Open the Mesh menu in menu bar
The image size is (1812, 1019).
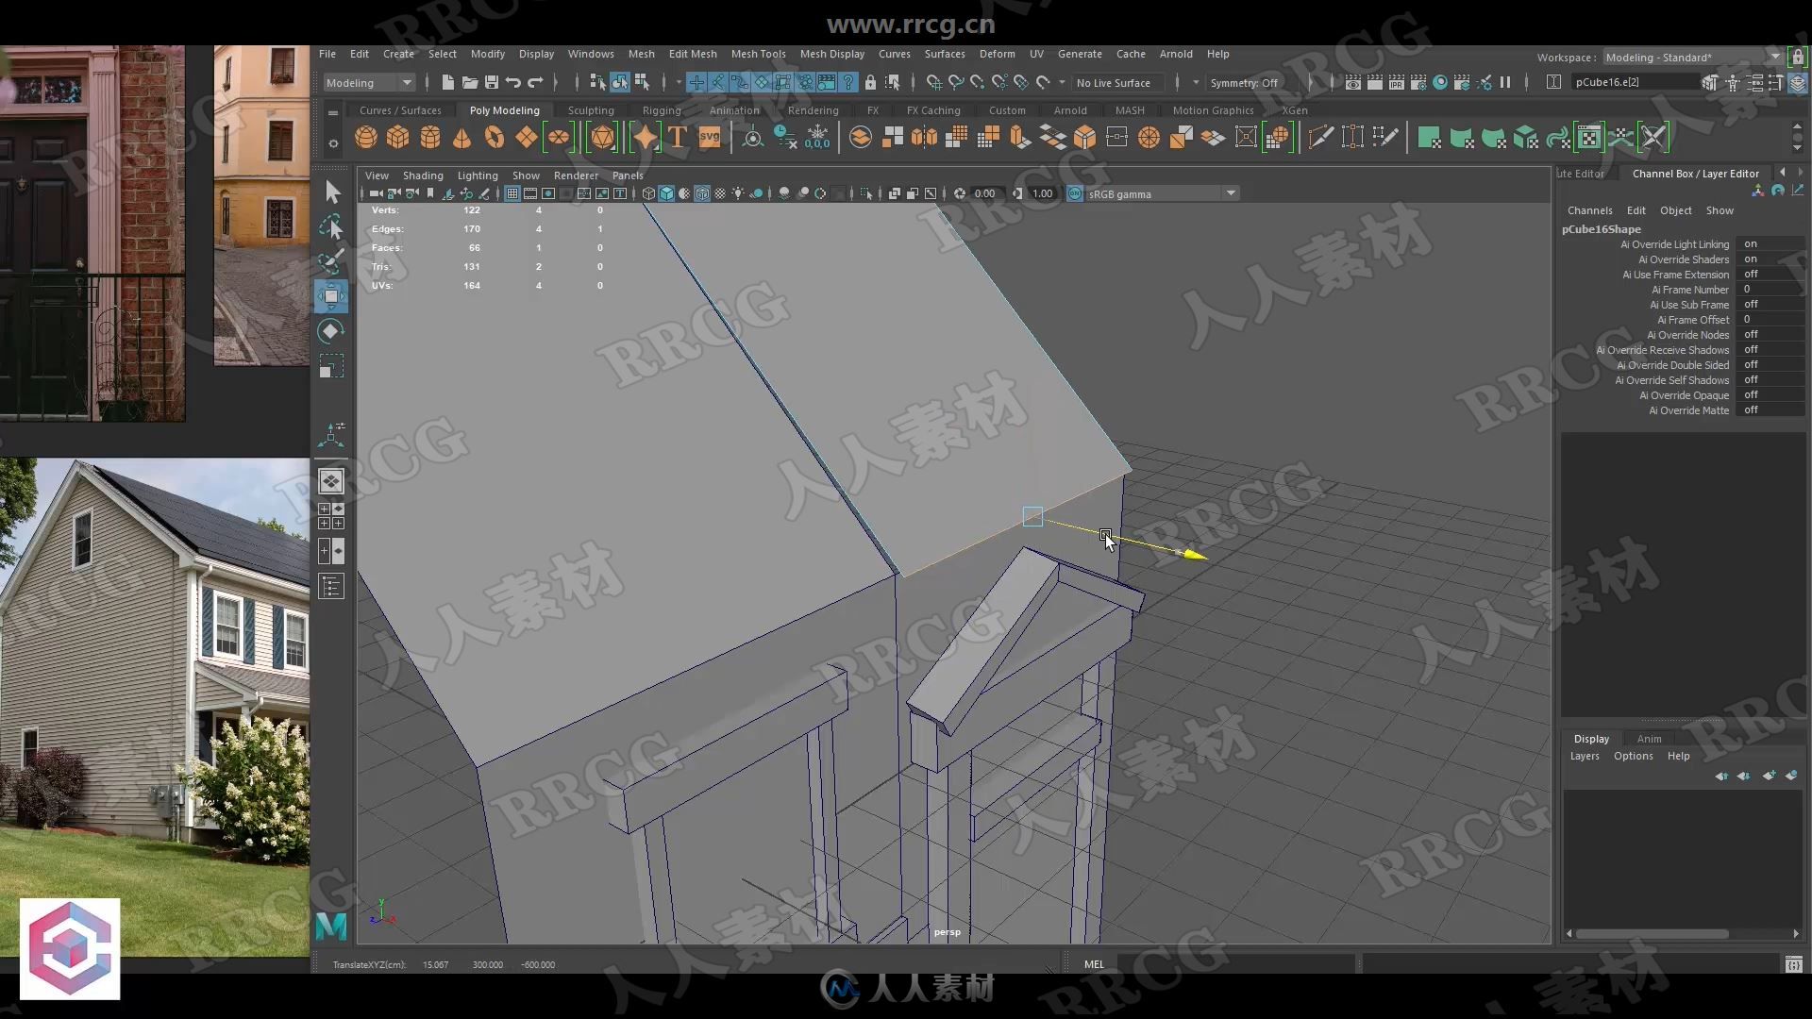coord(642,52)
